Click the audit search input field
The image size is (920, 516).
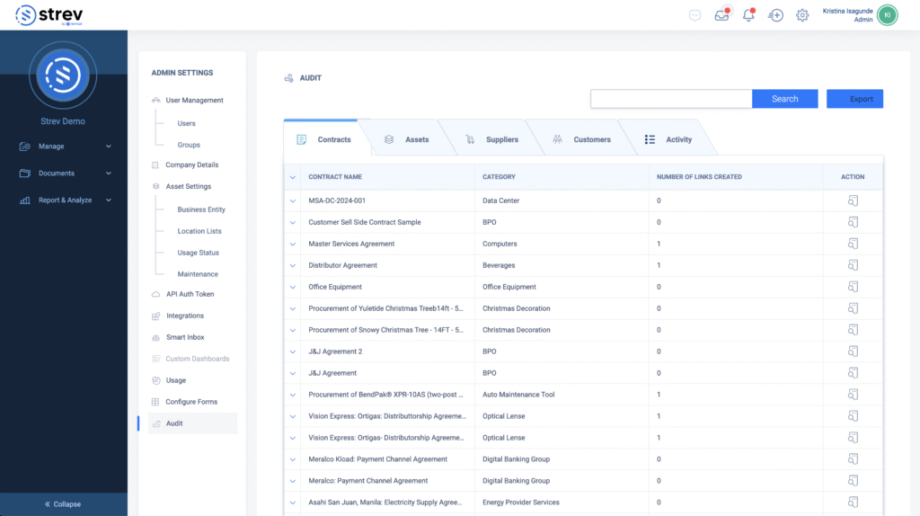(670, 99)
